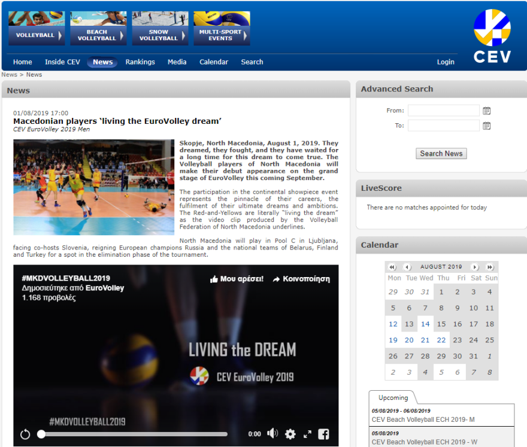527x447 pixels.
Task: Click the replay icon in video player
Action: click(x=25, y=434)
